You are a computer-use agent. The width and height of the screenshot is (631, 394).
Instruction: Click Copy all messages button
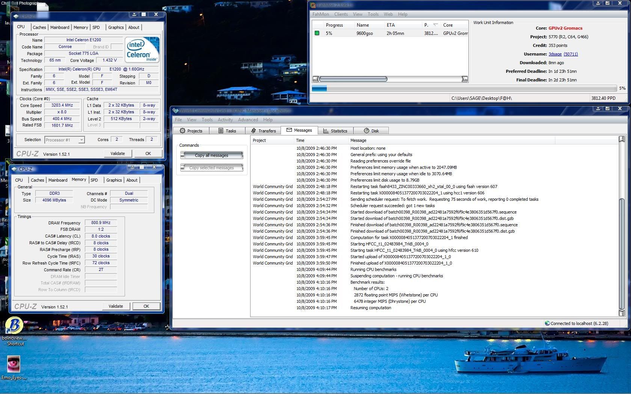point(211,155)
